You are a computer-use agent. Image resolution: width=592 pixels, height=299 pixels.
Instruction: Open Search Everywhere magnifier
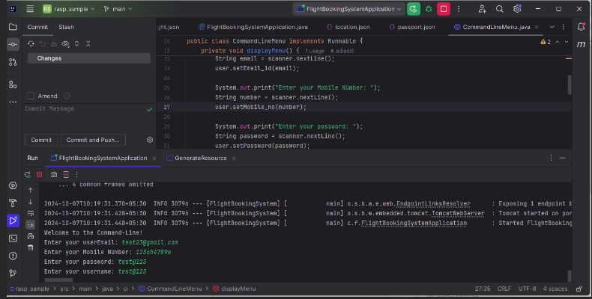point(500,9)
